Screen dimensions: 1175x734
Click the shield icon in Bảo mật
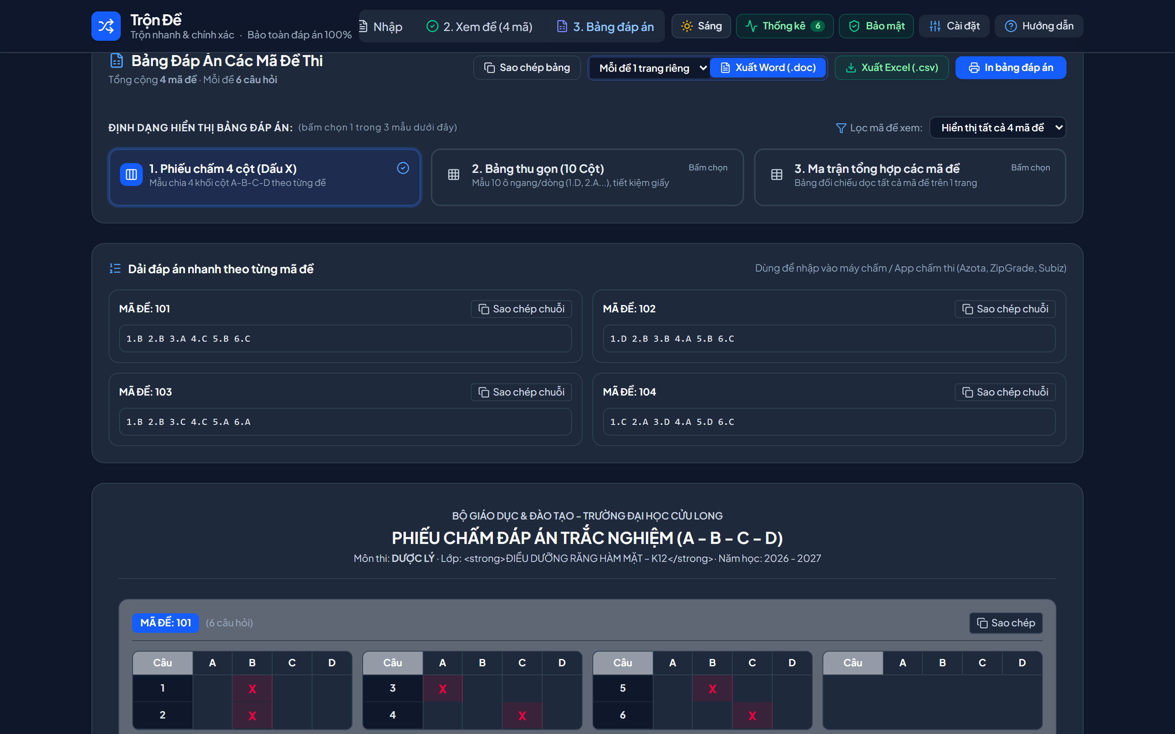[x=854, y=26]
